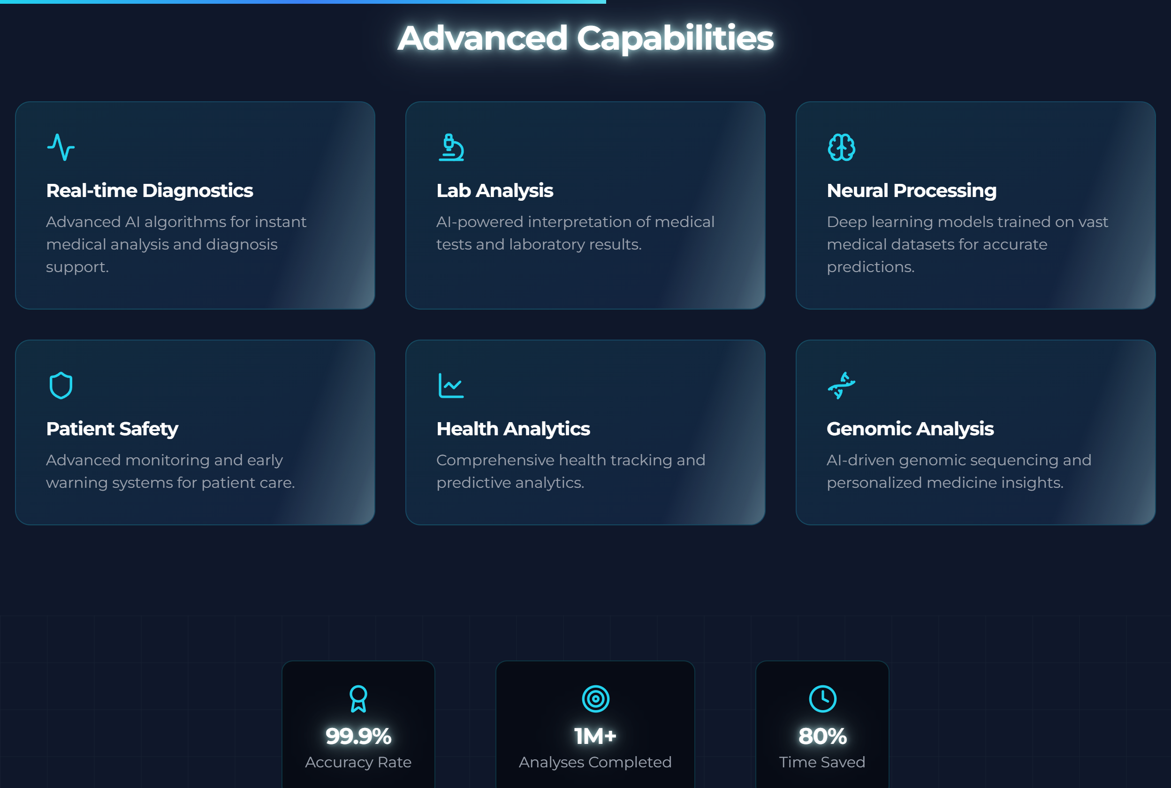Click the award ribbon Accuracy icon
Viewport: 1171px width, 788px height.
tap(358, 698)
